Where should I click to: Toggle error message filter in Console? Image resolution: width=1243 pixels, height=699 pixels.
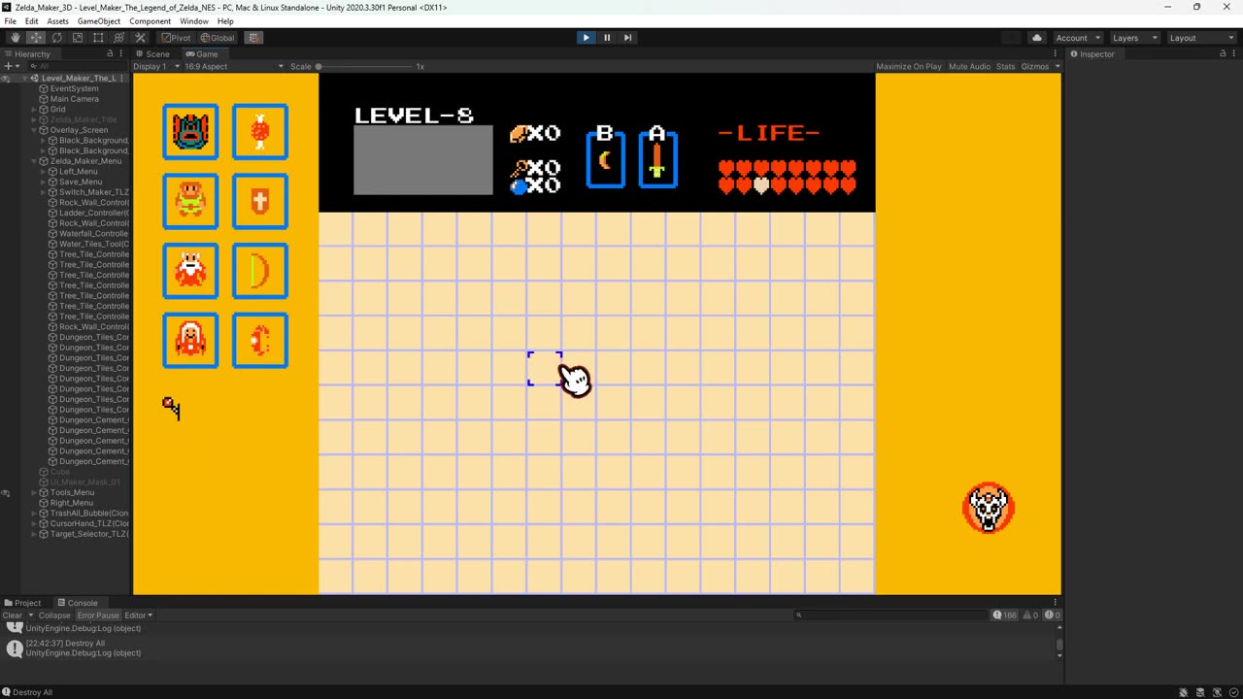tap(1052, 616)
